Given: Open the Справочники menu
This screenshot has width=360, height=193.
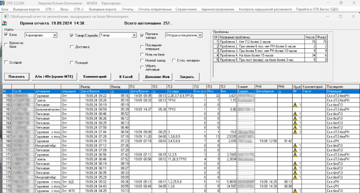Looking at the screenshot, I should coord(186,9).
